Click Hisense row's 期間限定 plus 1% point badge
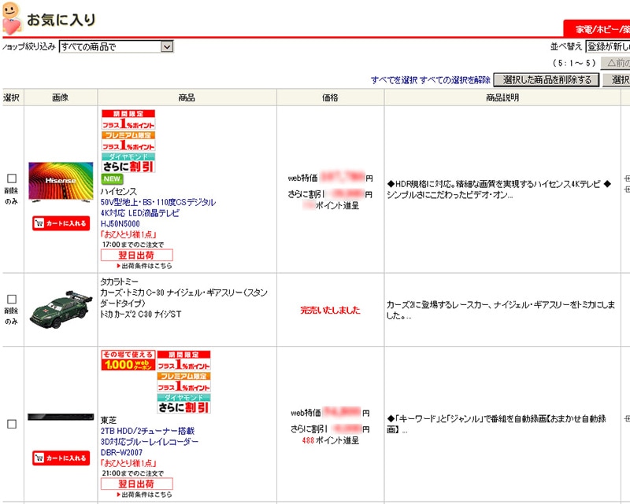630x504 pixels. pos(128,120)
